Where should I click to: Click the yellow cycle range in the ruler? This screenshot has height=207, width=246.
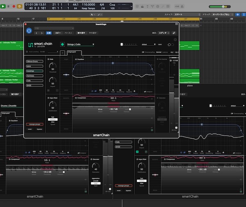(x=123, y=19)
